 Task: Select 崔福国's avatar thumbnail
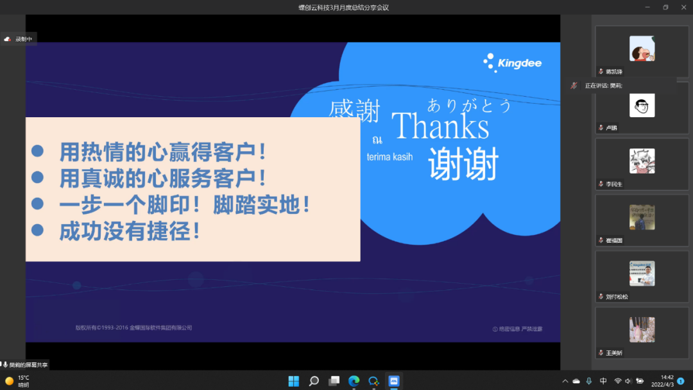(x=642, y=218)
